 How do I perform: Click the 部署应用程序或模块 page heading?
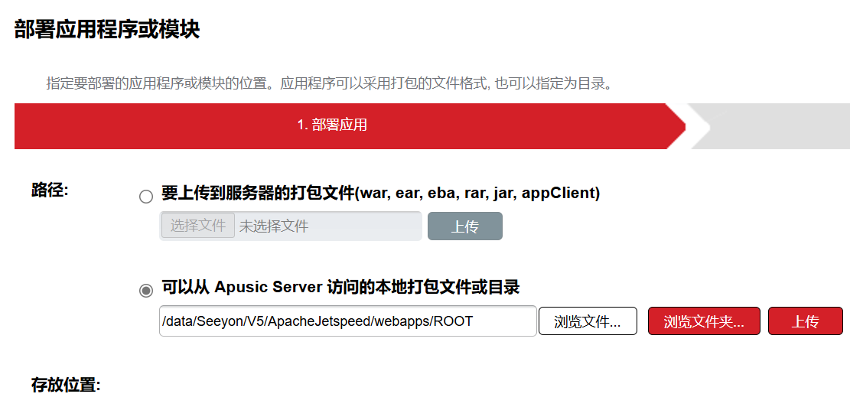click(x=107, y=29)
